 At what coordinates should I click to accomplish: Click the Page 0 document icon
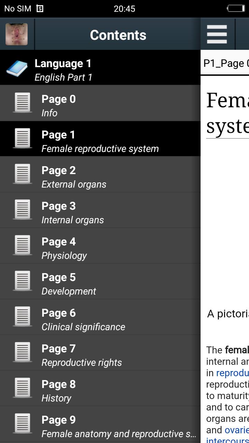[x=22, y=103]
